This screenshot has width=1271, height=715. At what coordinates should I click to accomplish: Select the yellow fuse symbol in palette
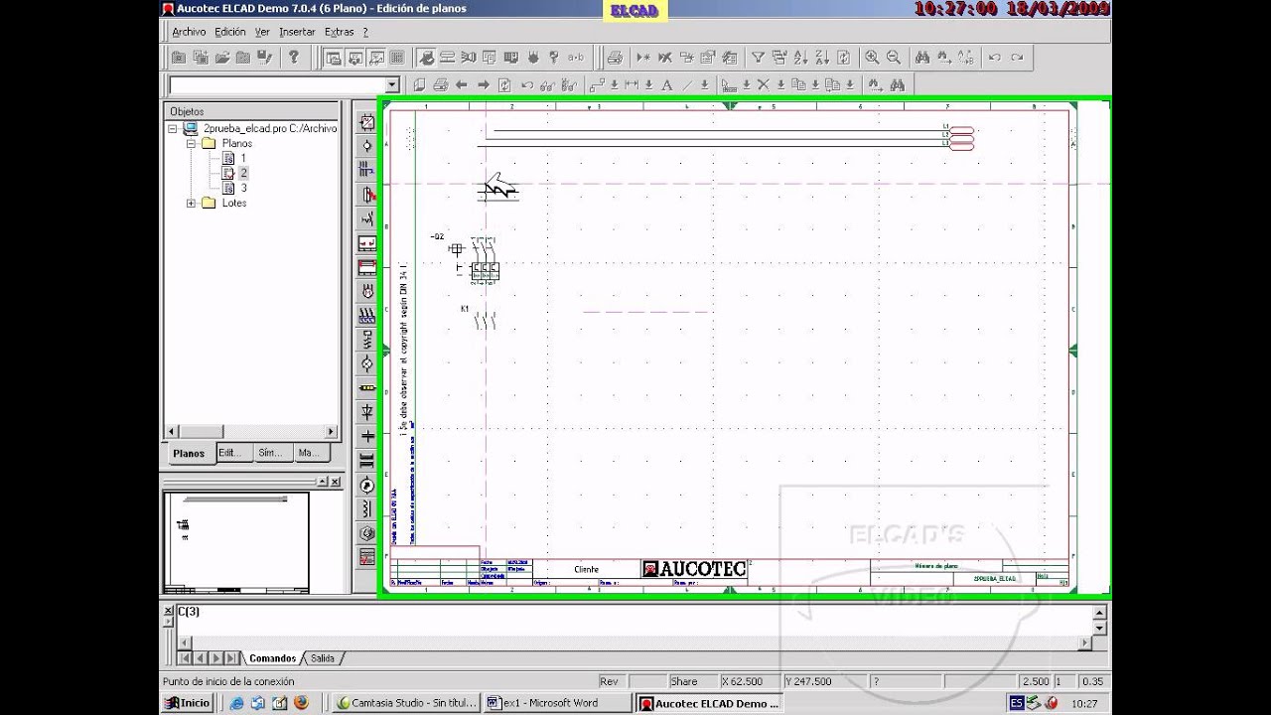coord(367,387)
